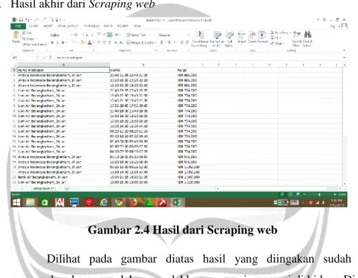Screen dimensions: 358x278
Task: Adjust the zoom slider in status bar
Action: coord(320,195)
